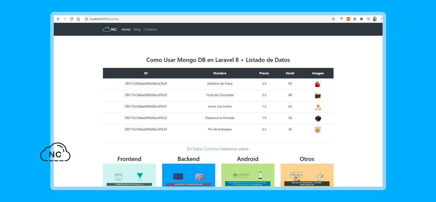Click the name Torta de Chocolate
Image resolution: width=436 pixels, height=202 pixels.
click(220, 95)
